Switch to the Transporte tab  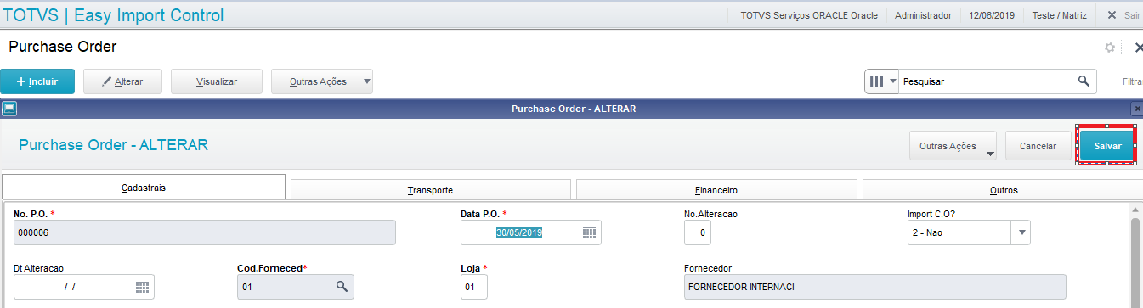(430, 190)
